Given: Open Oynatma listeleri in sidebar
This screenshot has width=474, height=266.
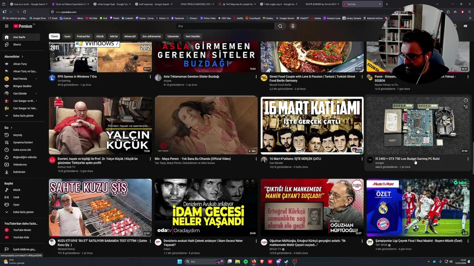Looking at the screenshot, I should click(x=21, y=143).
